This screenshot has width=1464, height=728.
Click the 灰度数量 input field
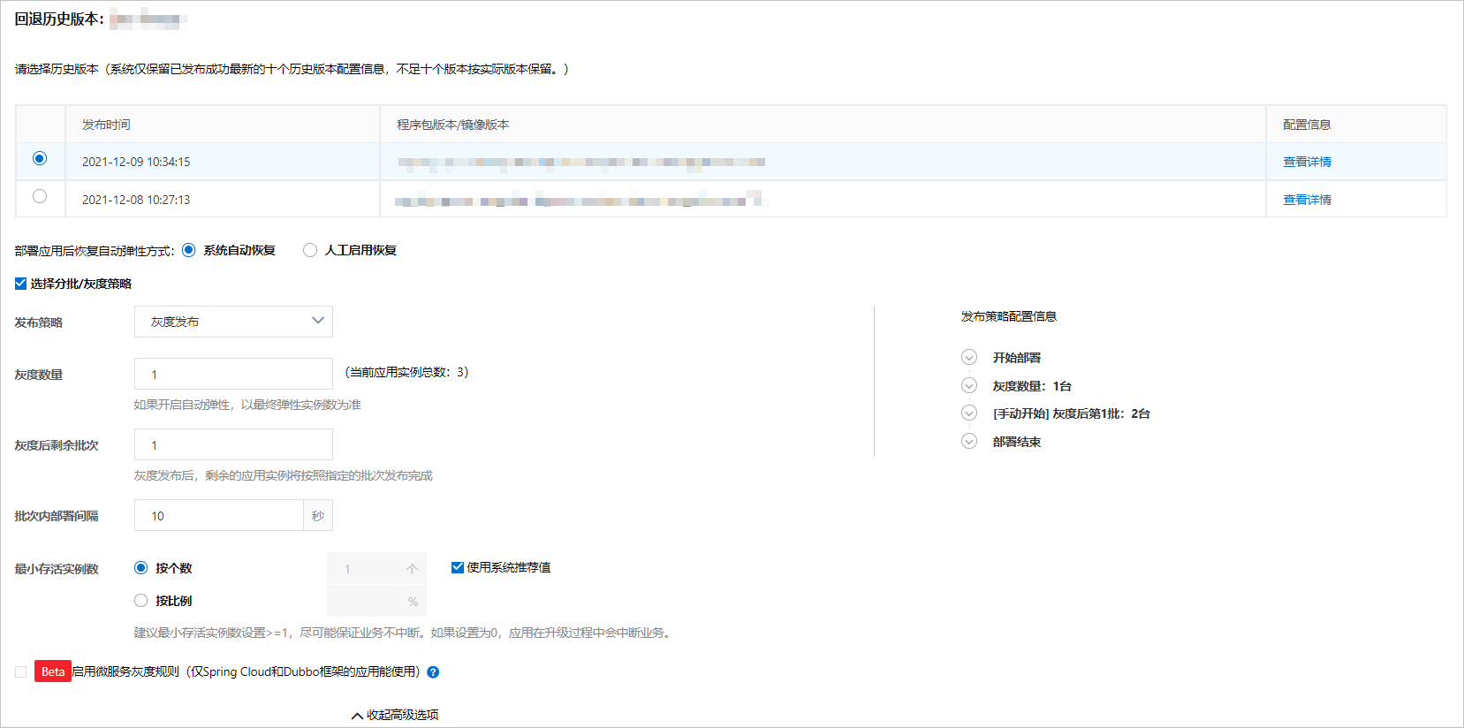point(233,374)
